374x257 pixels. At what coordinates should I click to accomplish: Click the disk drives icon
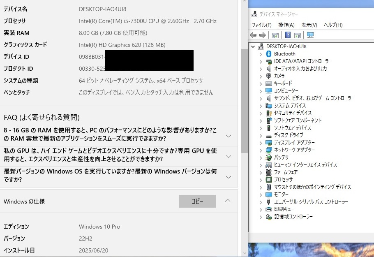tap(268, 136)
